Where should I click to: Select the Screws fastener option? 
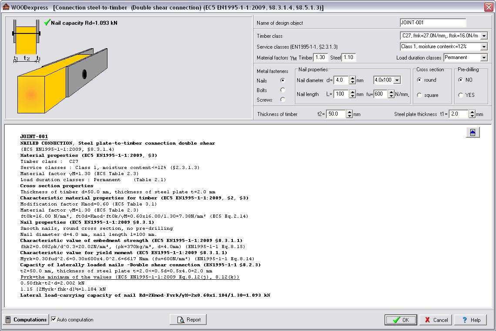click(x=282, y=99)
